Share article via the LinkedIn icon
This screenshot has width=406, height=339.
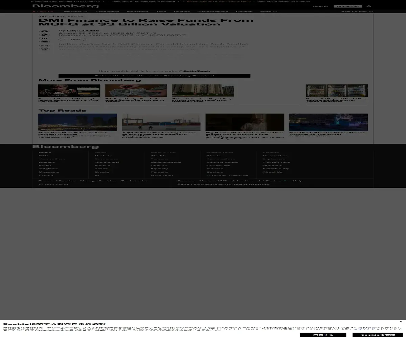(45, 38)
